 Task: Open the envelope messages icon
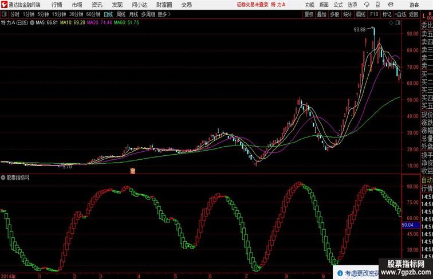pos(391,5)
